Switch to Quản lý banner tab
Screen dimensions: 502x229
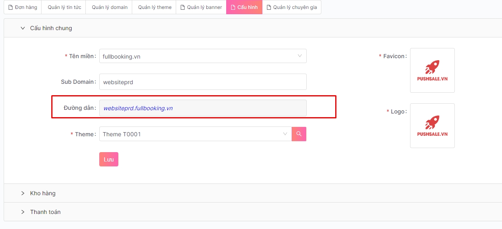click(201, 7)
